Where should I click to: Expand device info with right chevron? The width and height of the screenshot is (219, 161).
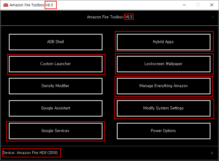[x=212, y=153]
